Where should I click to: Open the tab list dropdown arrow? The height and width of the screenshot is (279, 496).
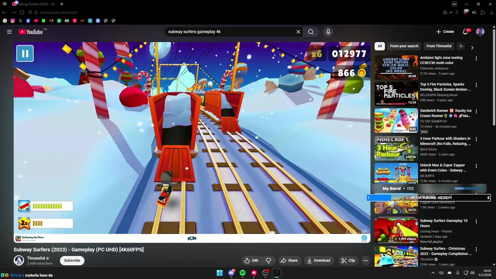click(455, 4)
